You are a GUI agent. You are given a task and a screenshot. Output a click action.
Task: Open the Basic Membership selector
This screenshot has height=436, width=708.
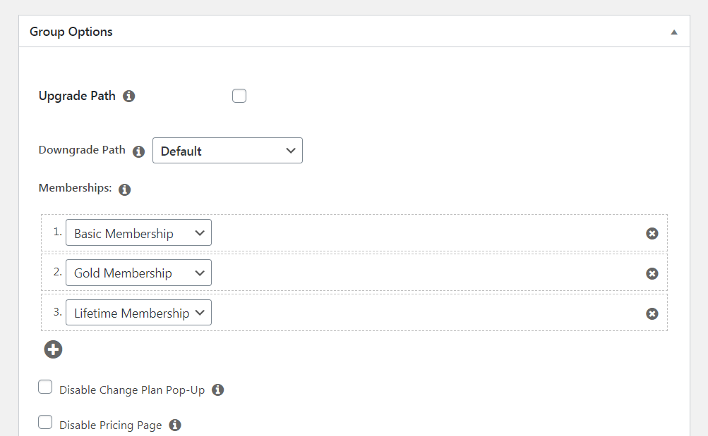[138, 232]
